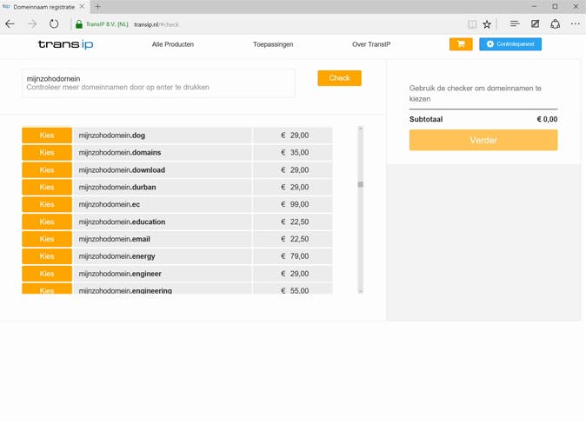Click the mijnzohodomein.durban domain name
Image resolution: width=586 pixels, height=424 pixels.
pyautogui.click(x=117, y=187)
